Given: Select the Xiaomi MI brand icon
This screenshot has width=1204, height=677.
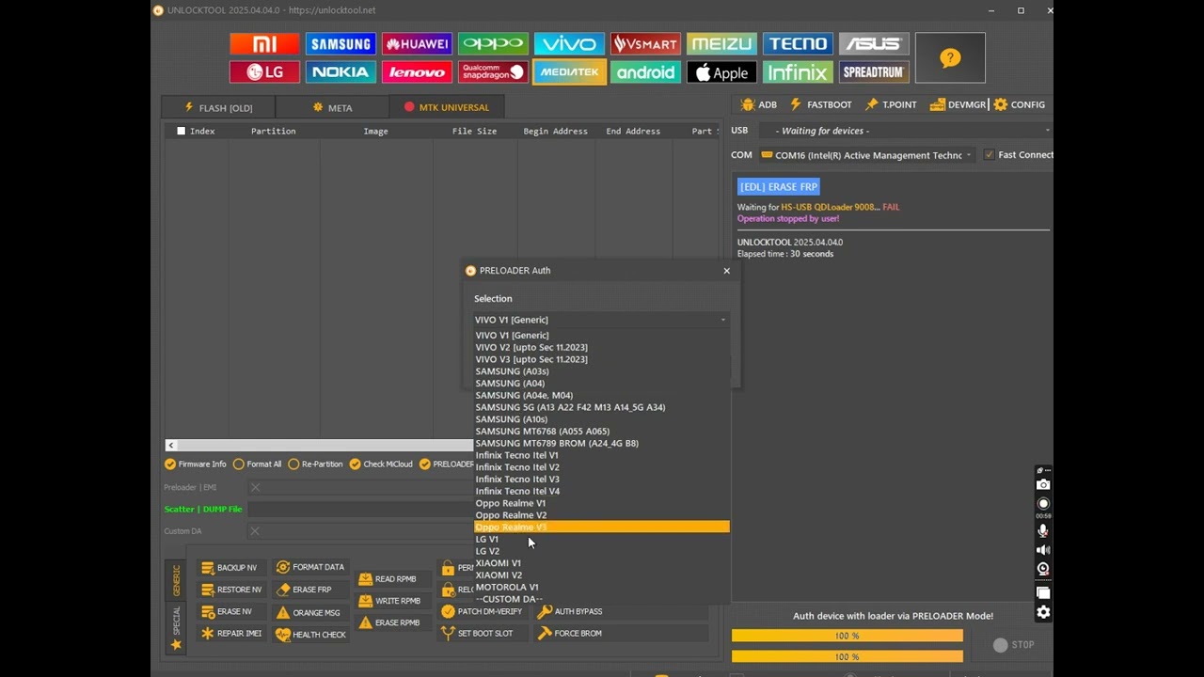Looking at the screenshot, I should tap(264, 44).
